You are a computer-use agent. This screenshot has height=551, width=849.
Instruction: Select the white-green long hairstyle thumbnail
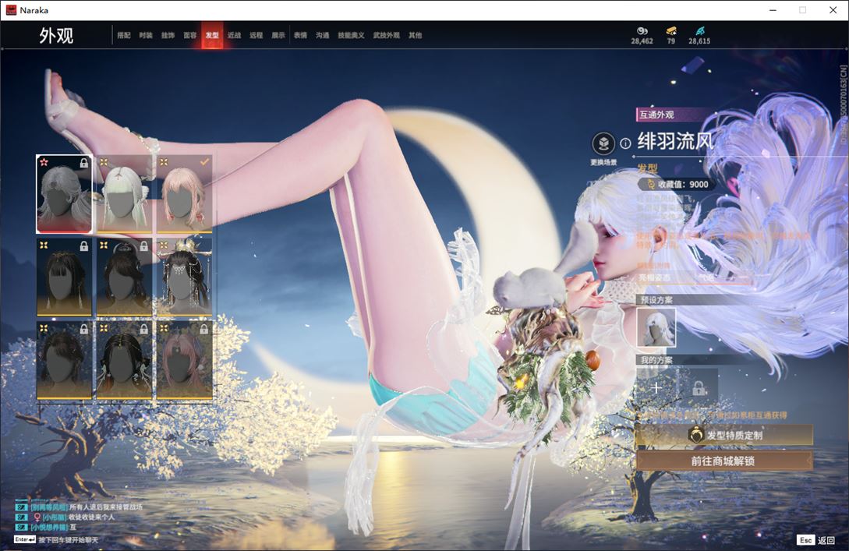point(124,194)
